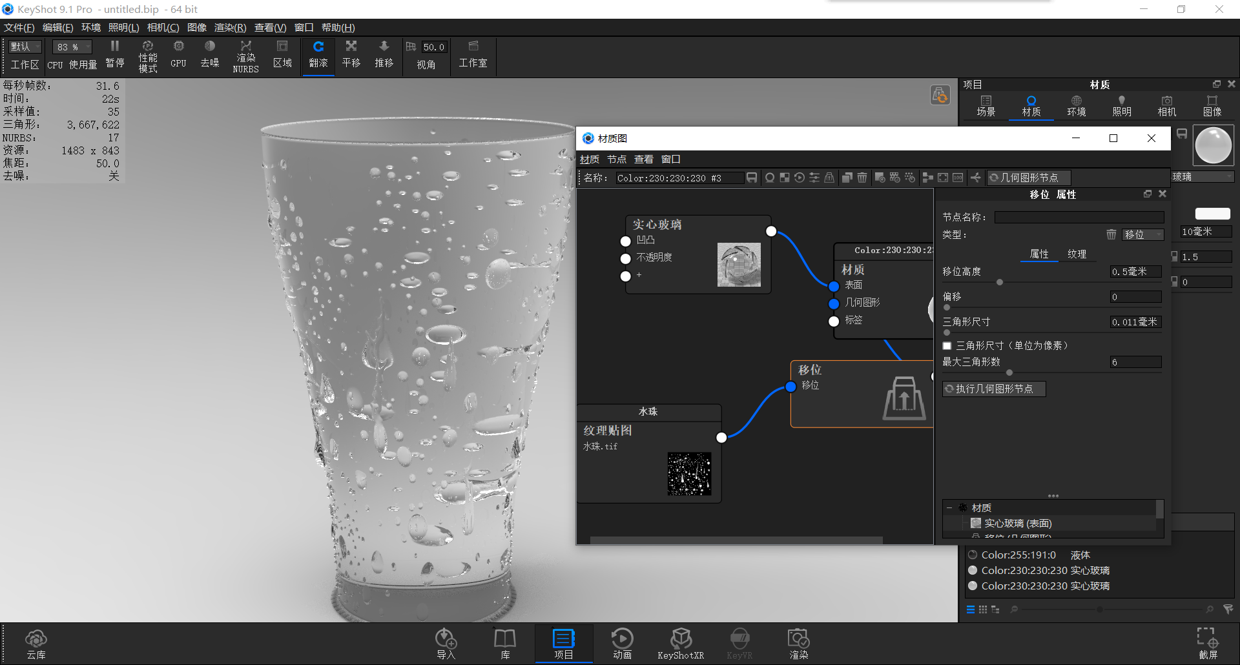Toggle Pause (暂停) for the realtime render
Viewport: 1240px width, 665px height.
click(x=114, y=56)
